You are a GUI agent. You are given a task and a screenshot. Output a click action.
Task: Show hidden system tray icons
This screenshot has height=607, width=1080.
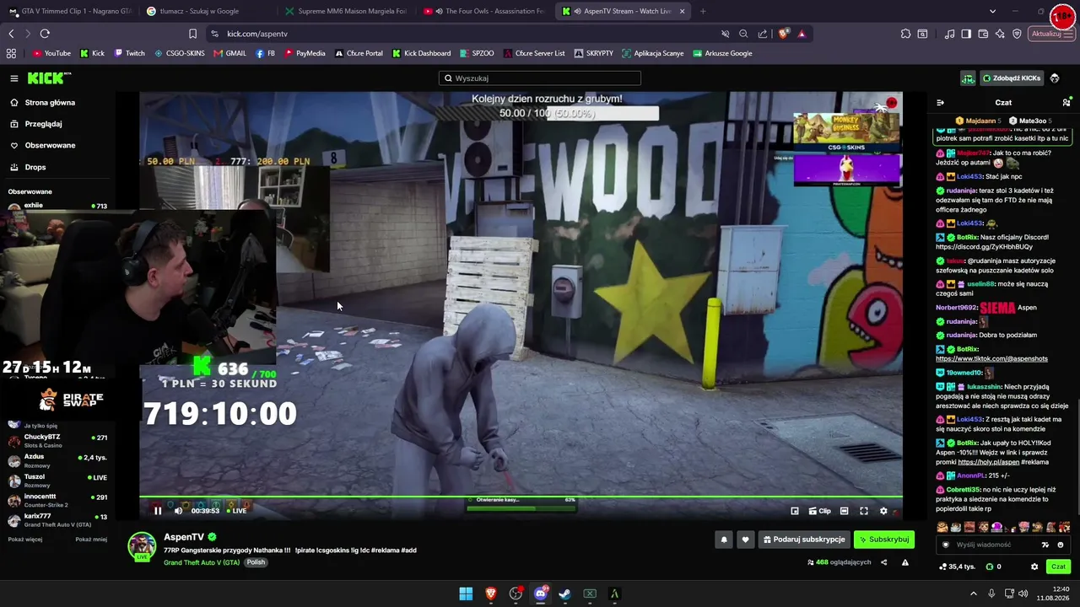point(973,594)
